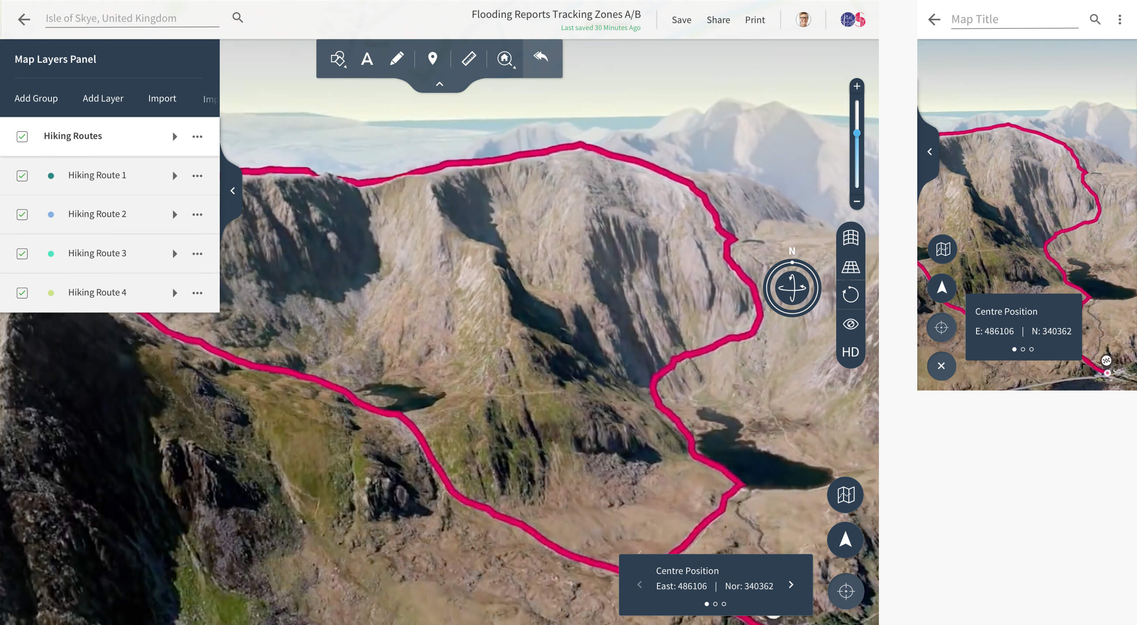
Task: Click Share in the header
Action: [718, 20]
